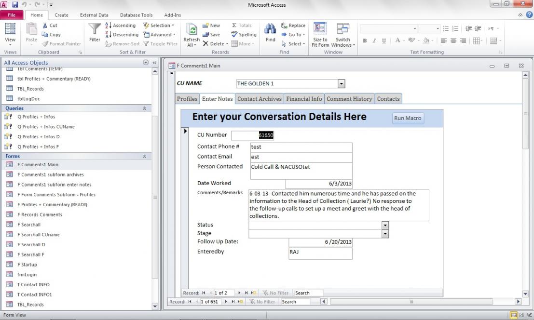Screen dimensions: 534x320
Task: Click the Find binoculars icon
Action: coord(271,30)
